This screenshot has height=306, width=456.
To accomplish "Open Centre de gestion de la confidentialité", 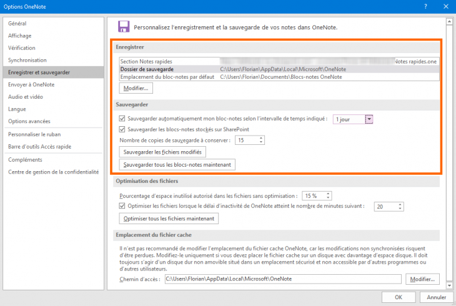I will pos(54,172).
